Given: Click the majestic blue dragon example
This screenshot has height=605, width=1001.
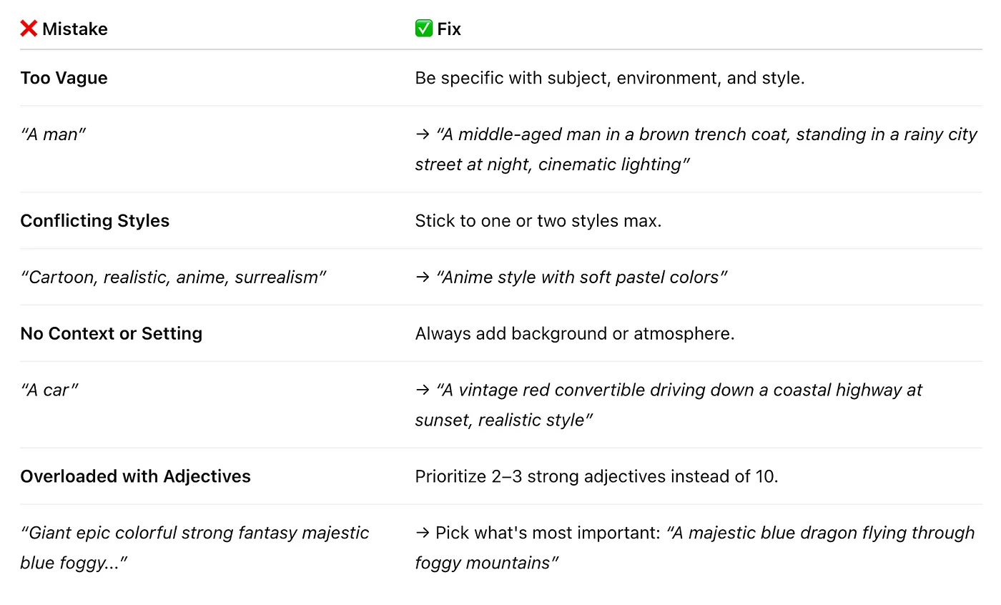Looking at the screenshot, I should (695, 548).
